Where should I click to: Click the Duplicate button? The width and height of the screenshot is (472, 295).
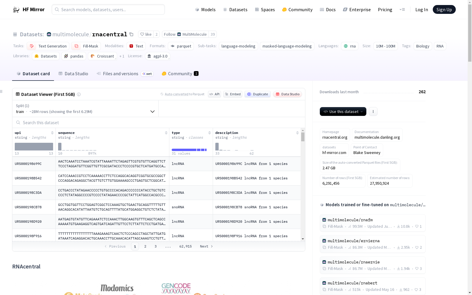point(258,94)
